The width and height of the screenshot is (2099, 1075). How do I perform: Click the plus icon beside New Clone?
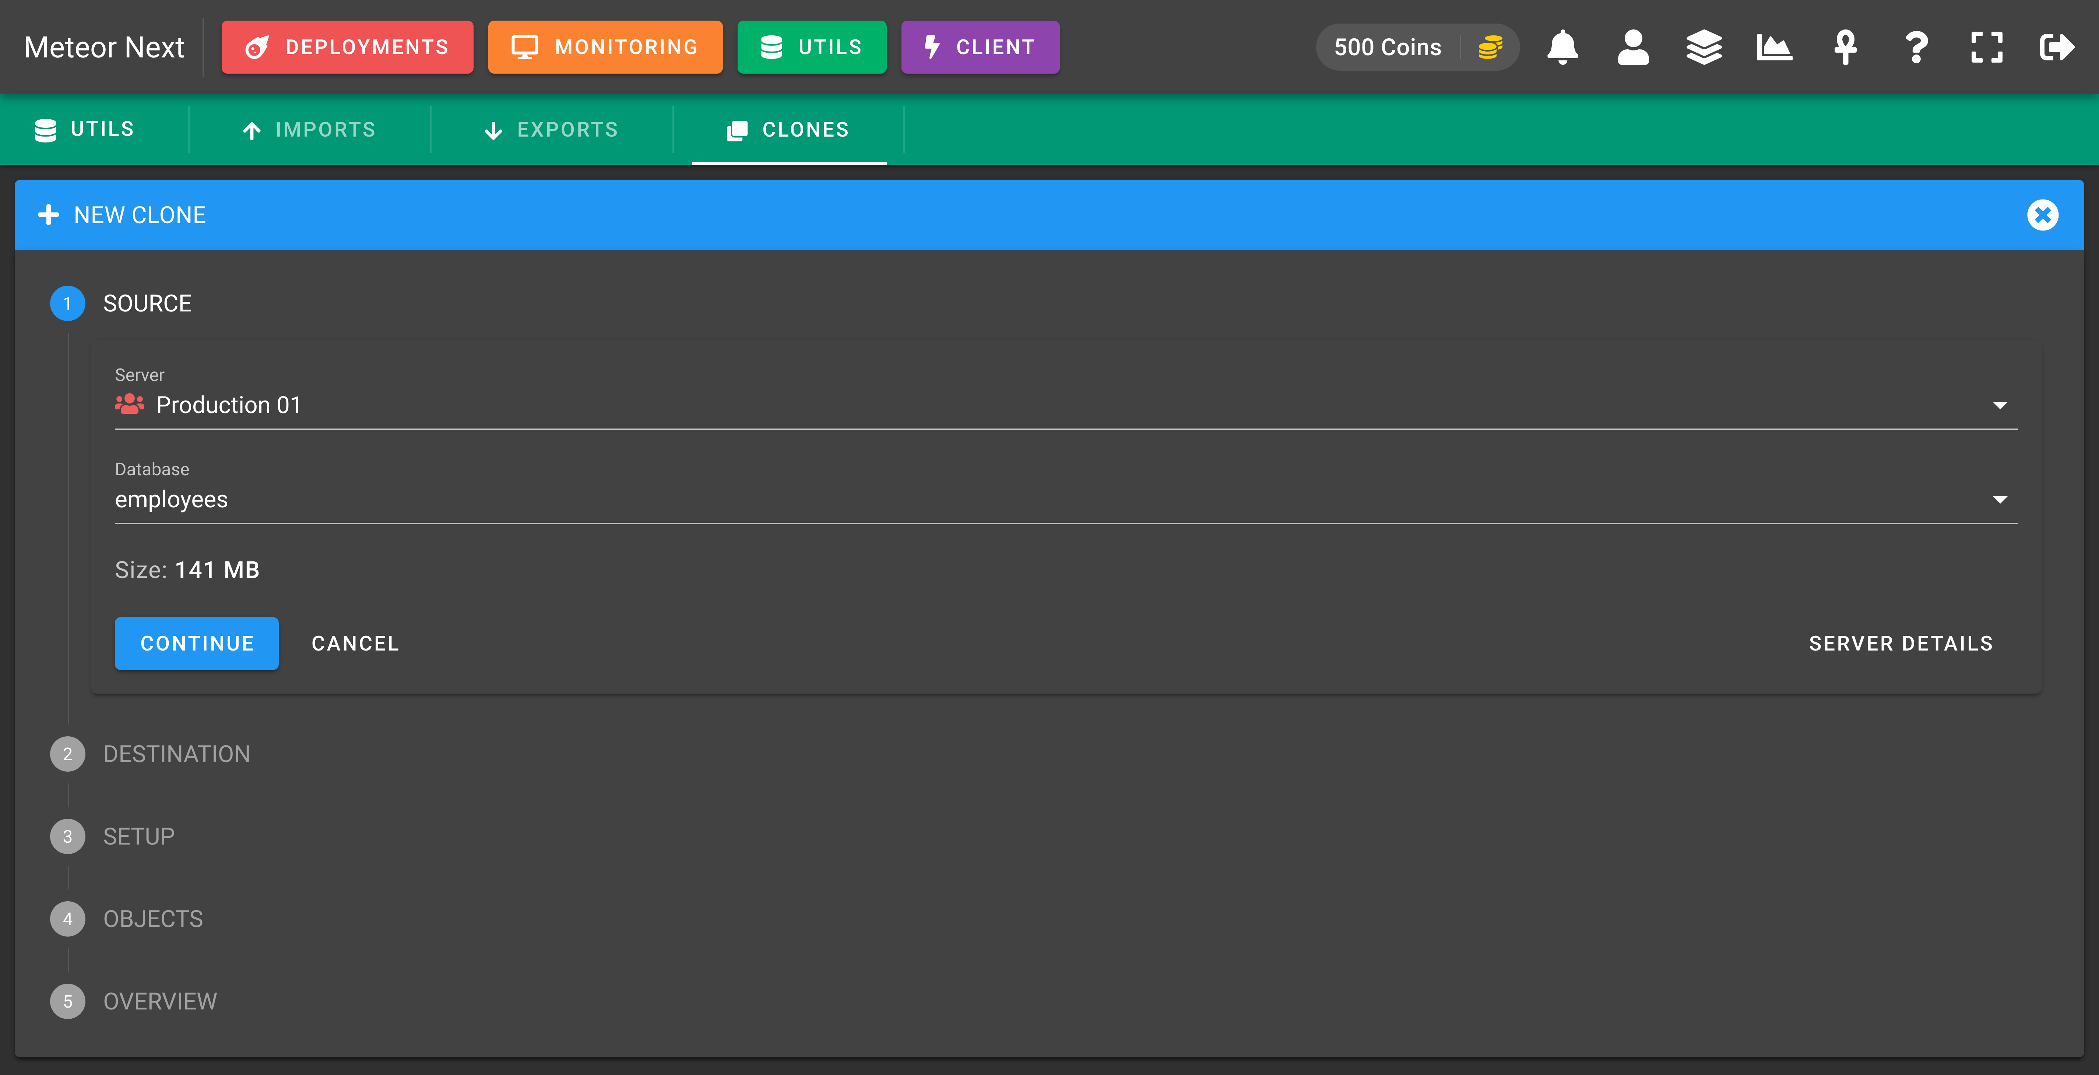pyautogui.click(x=49, y=215)
